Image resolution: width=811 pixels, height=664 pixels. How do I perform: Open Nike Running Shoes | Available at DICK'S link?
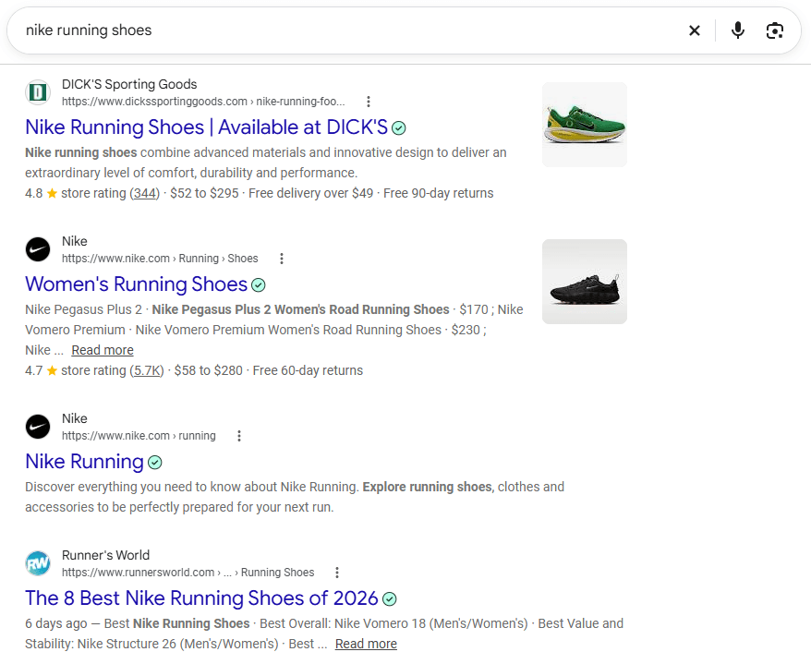tap(206, 127)
